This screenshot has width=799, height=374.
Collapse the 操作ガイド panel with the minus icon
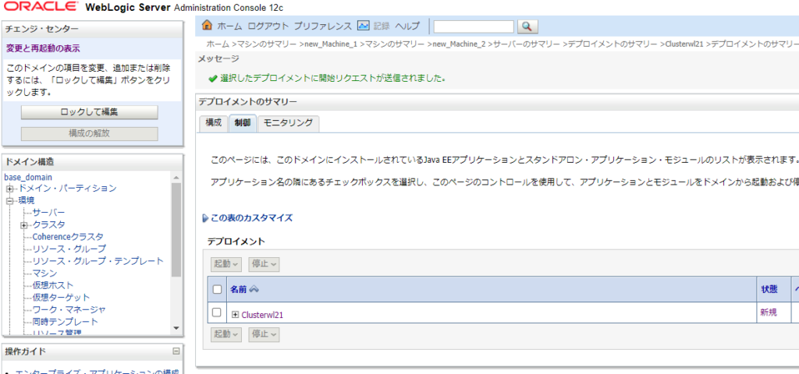click(x=176, y=351)
